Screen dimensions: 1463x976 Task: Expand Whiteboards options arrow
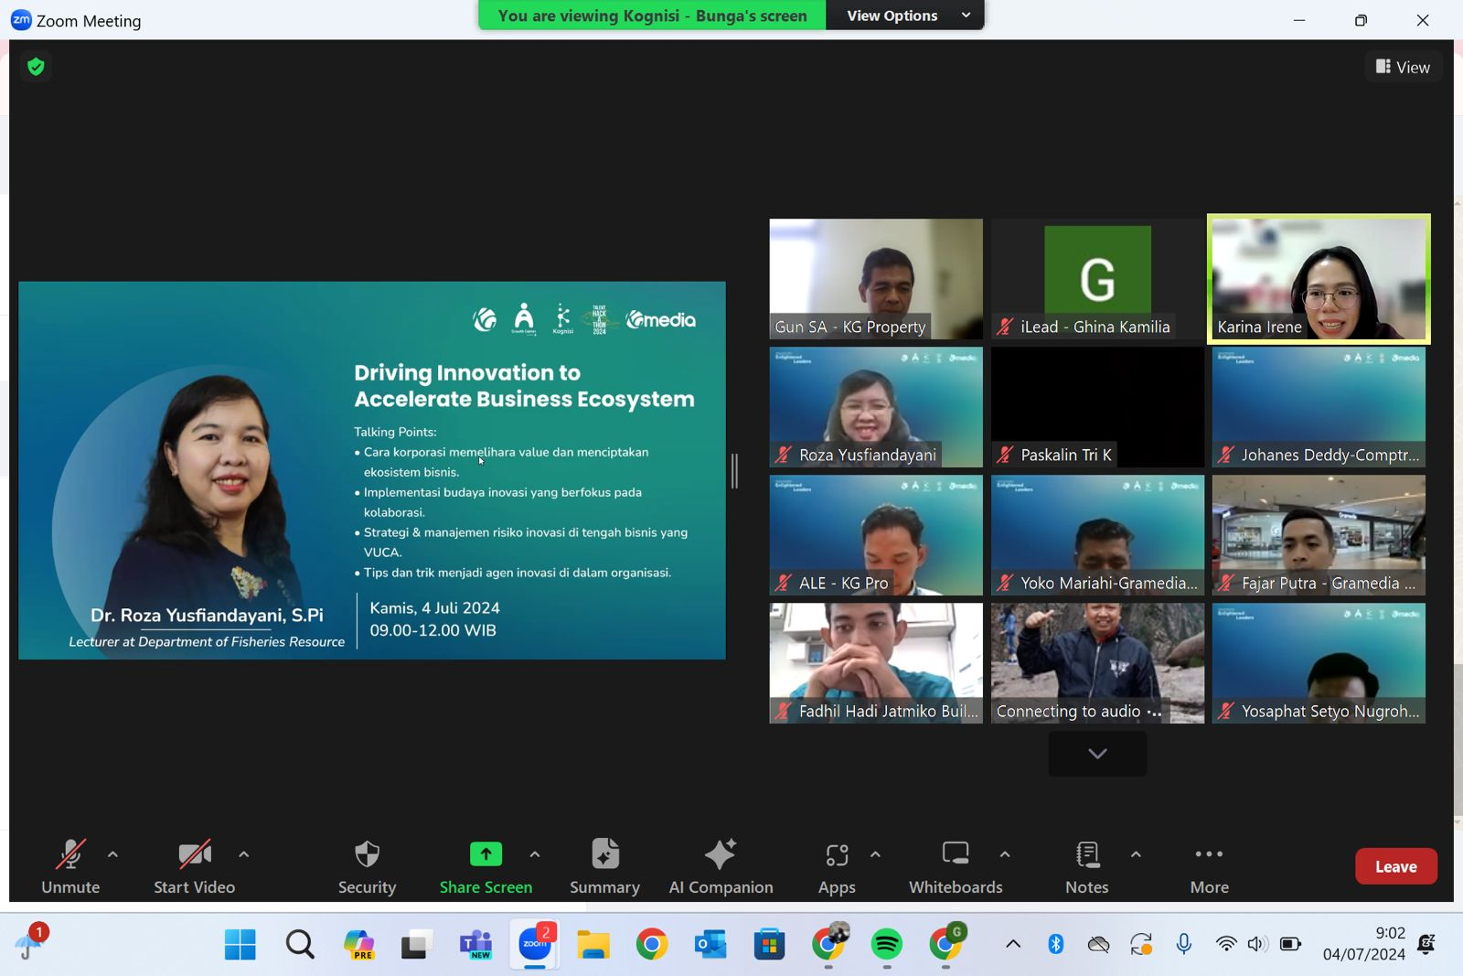(1005, 854)
